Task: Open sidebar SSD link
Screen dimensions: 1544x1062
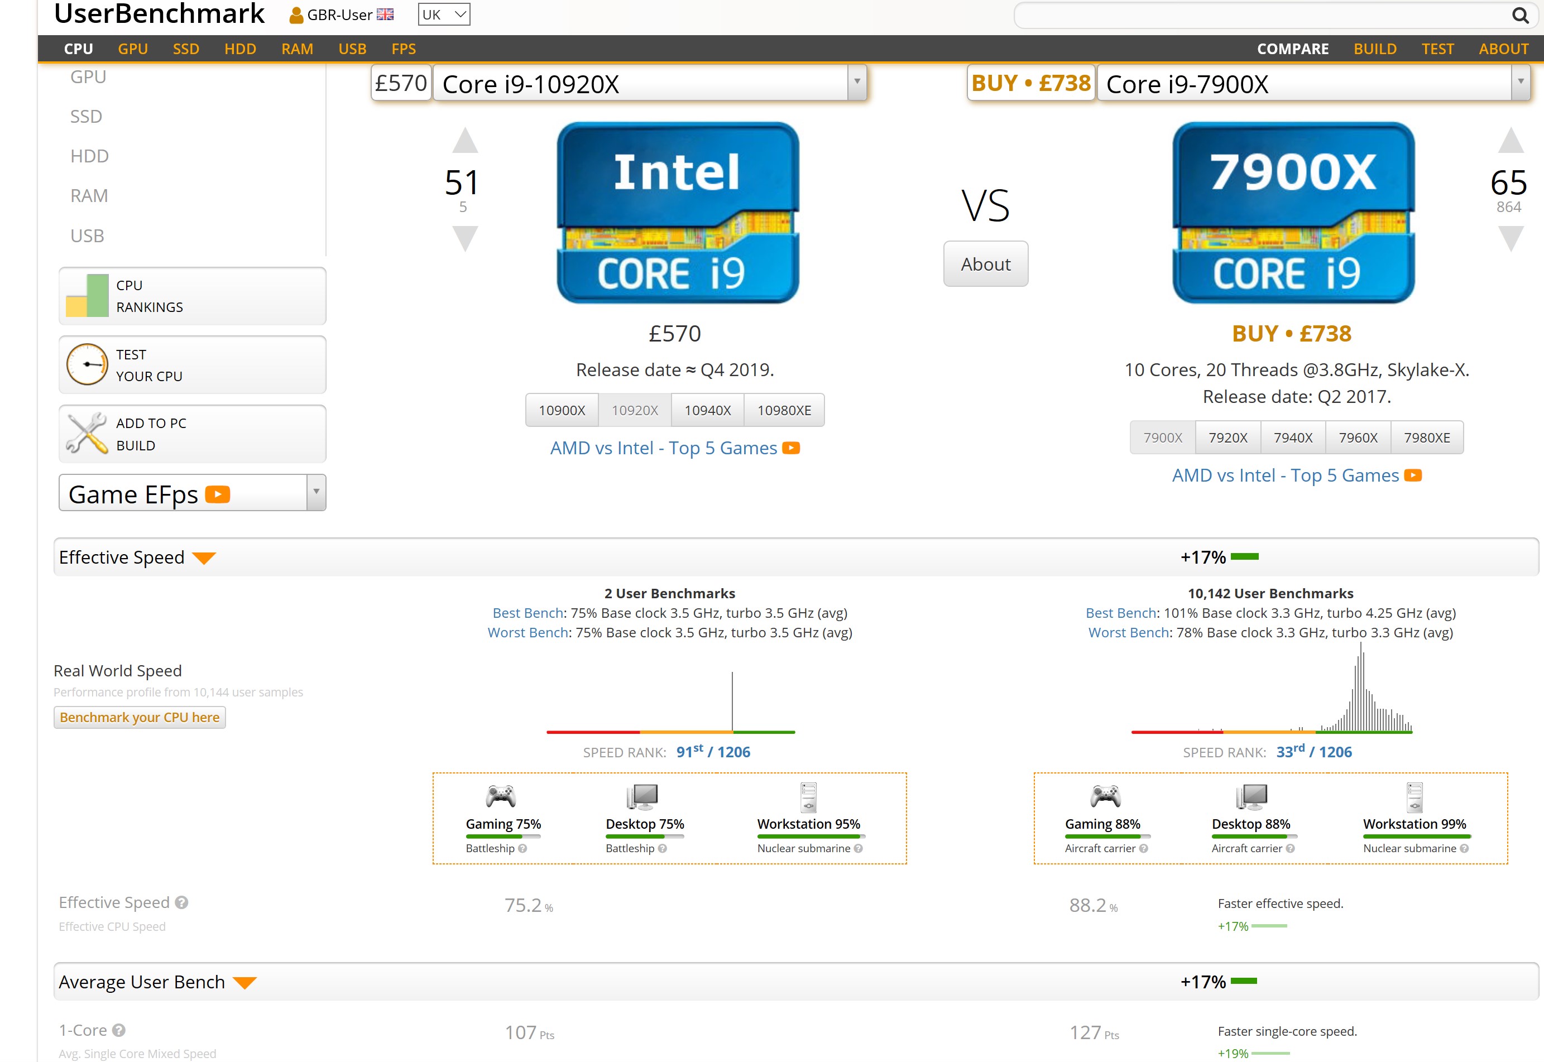Action: (87, 117)
